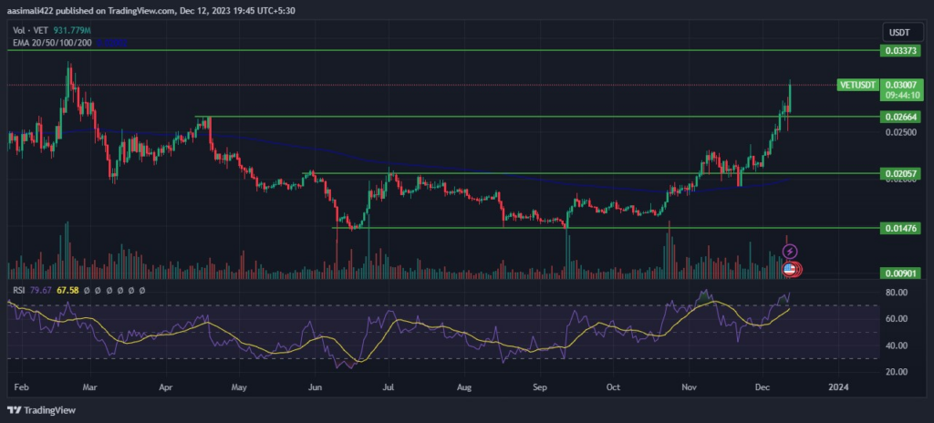This screenshot has height=423, width=934.
Task: Click the RSI value 79.67
Action: (40, 290)
